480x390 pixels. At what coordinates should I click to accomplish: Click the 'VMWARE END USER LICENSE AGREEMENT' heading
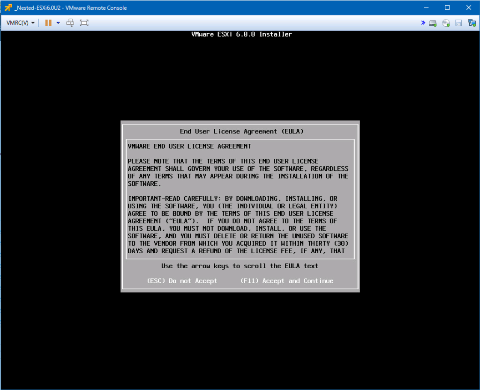pos(189,147)
